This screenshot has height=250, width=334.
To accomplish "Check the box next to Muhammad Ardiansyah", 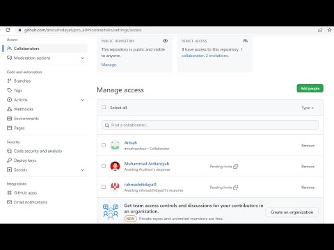I will [104, 166].
